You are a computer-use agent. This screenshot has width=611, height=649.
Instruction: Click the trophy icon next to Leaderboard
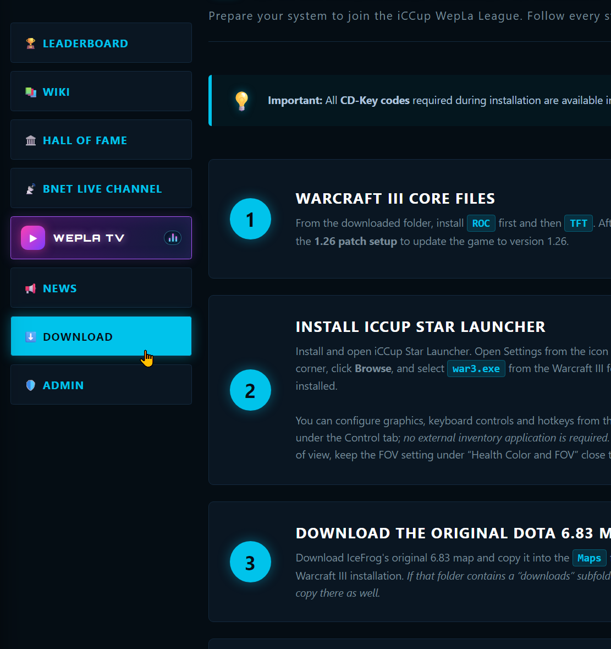[x=31, y=43]
